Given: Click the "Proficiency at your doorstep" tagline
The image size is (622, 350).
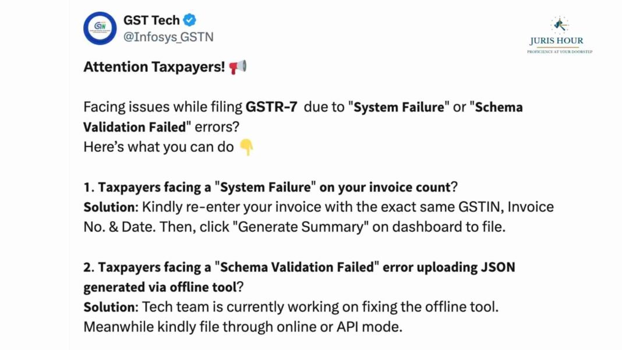Looking at the screenshot, I should coord(560,52).
